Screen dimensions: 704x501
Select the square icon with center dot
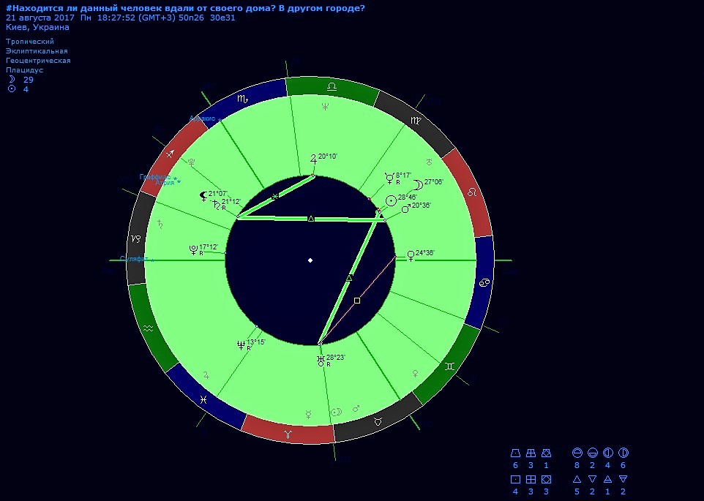tap(515, 479)
